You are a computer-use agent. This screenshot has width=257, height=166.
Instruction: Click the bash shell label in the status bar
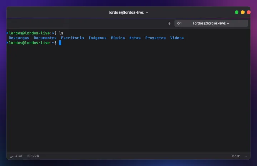click(236, 156)
